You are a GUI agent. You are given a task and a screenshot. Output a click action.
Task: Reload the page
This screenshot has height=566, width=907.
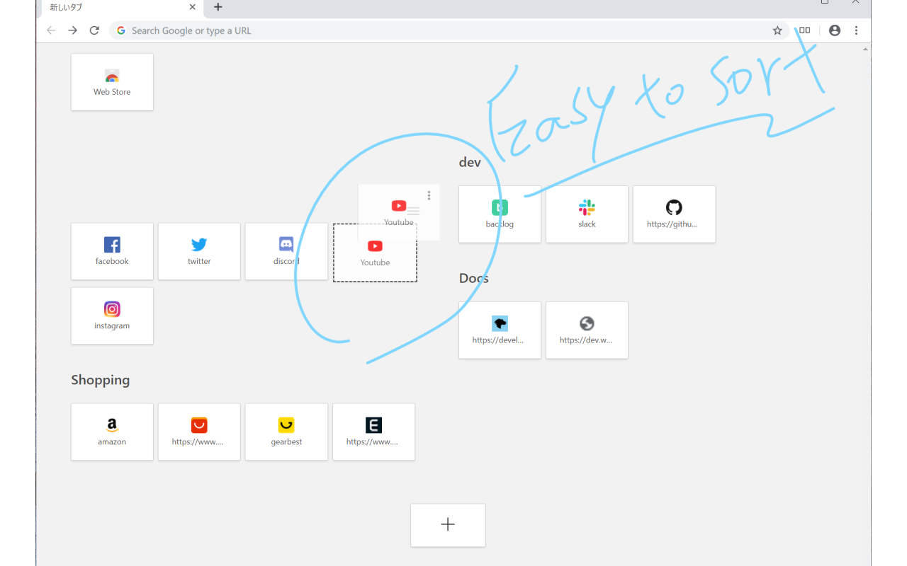94,30
